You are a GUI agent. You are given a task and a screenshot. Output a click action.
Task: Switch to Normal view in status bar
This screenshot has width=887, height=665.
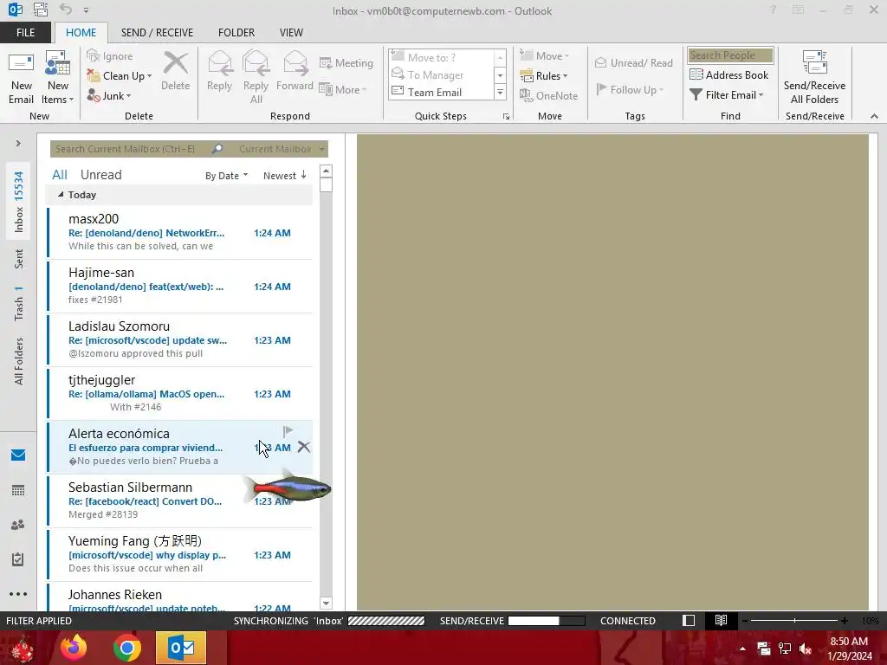click(x=689, y=620)
